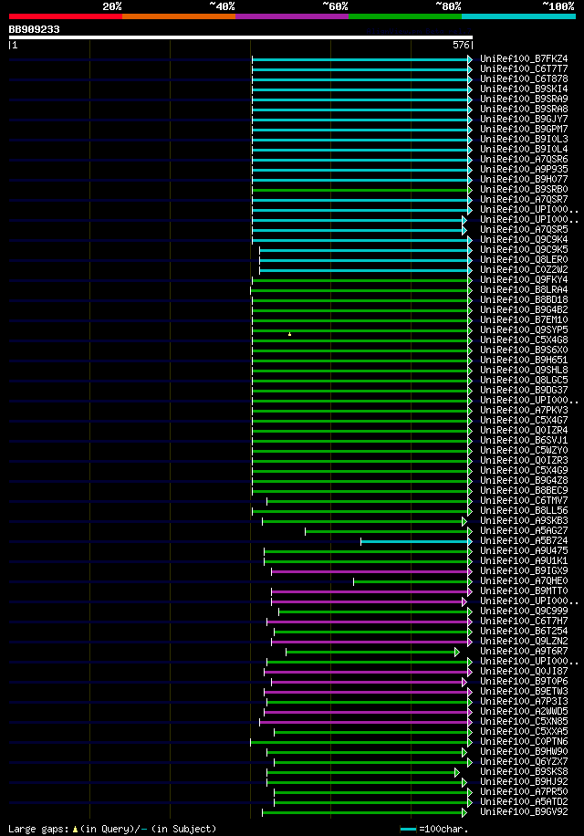The image size is (584, 836).
Task: Open hit UniRef100_B9SRA9
Action: (524, 99)
